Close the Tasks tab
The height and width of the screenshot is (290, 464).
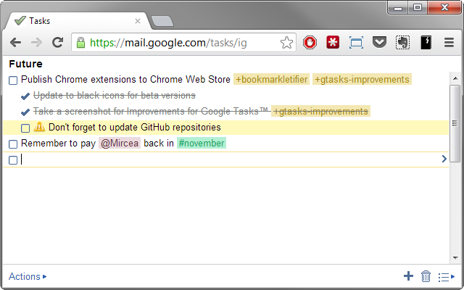click(138, 21)
